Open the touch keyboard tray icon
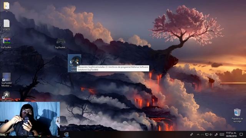The width and height of the screenshot is (246, 138). [x=222, y=135]
